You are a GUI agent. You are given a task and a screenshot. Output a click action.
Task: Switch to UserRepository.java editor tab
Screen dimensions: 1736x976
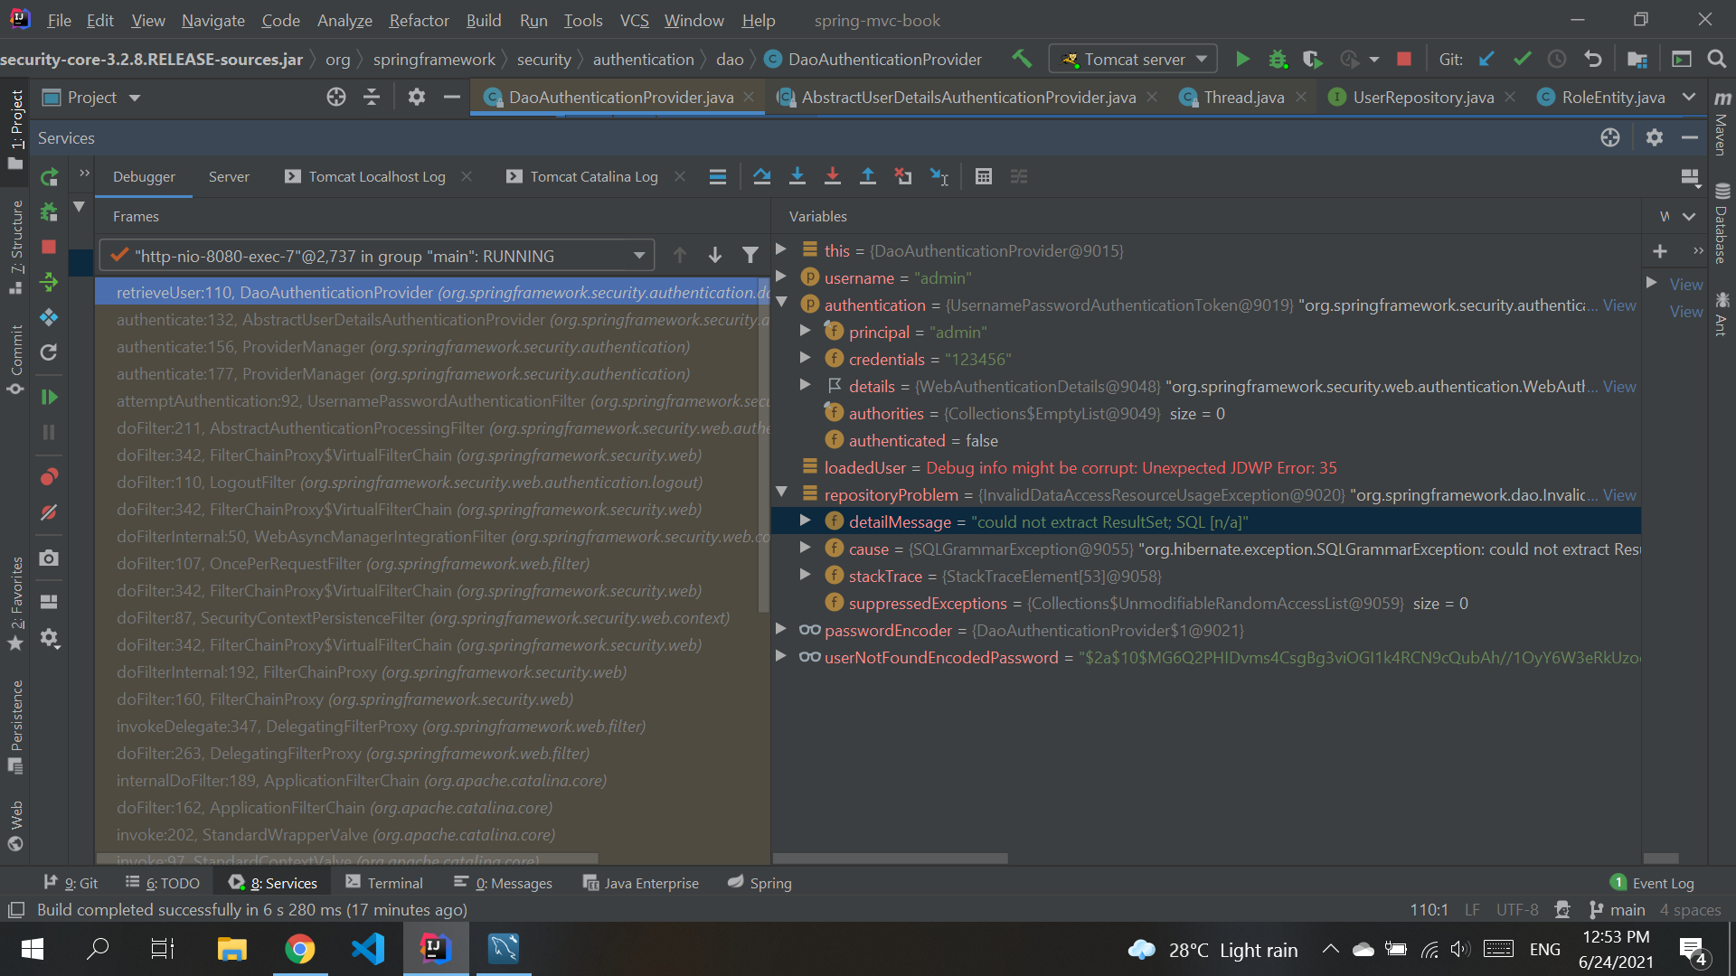(1423, 97)
